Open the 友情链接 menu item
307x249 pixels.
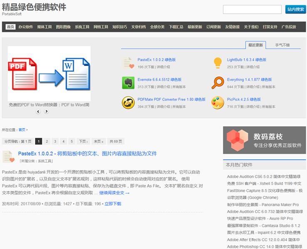(x=233, y=27)
